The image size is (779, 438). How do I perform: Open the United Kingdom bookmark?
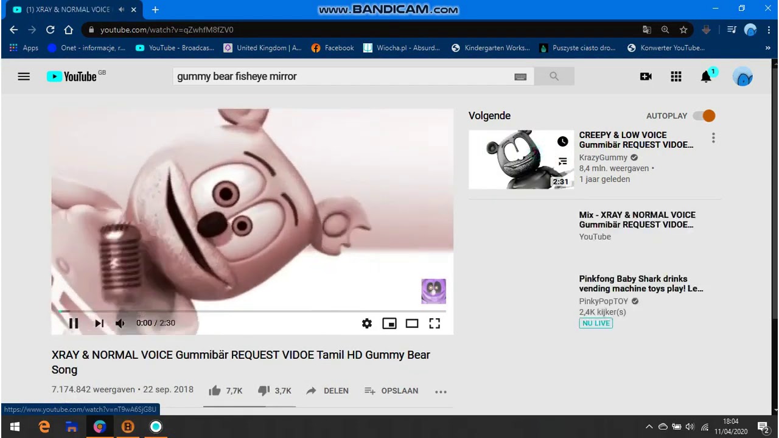(x=262, y=48)
